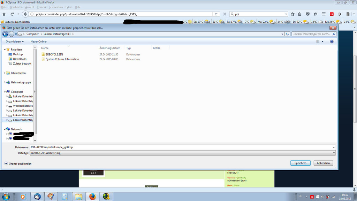Reload the page from the address bar

[x=216, y=14]
